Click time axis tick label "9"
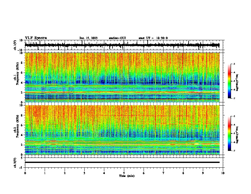Viewport: 251px width, 194px height. coord(203,173)
